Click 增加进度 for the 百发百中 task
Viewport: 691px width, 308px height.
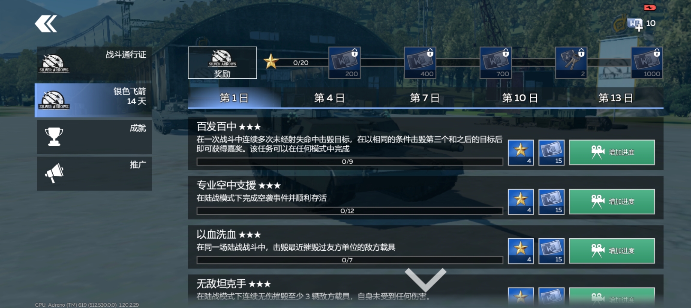tap(612, 152)
